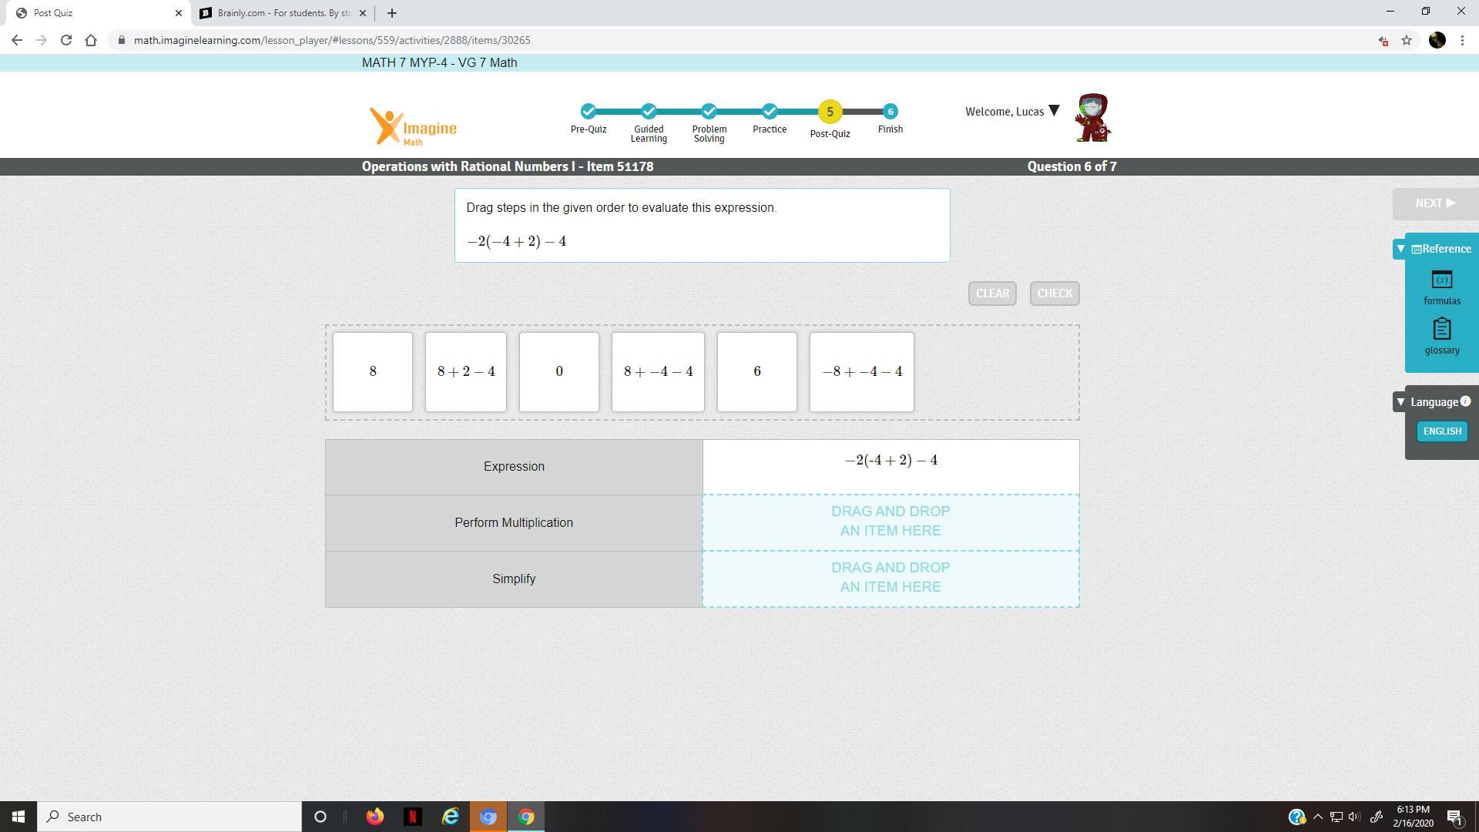Open the glossary clipboard icon
This screenshot has height=832, width=1479.
click(x=1441, y=330)
